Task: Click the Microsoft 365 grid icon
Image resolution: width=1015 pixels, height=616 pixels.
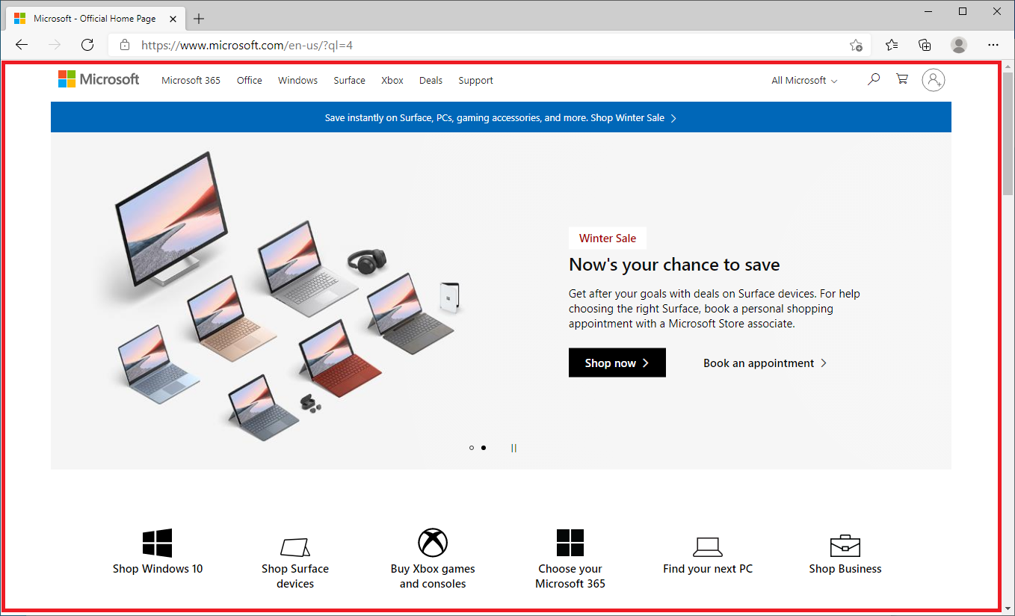Action: pos(570,543)
